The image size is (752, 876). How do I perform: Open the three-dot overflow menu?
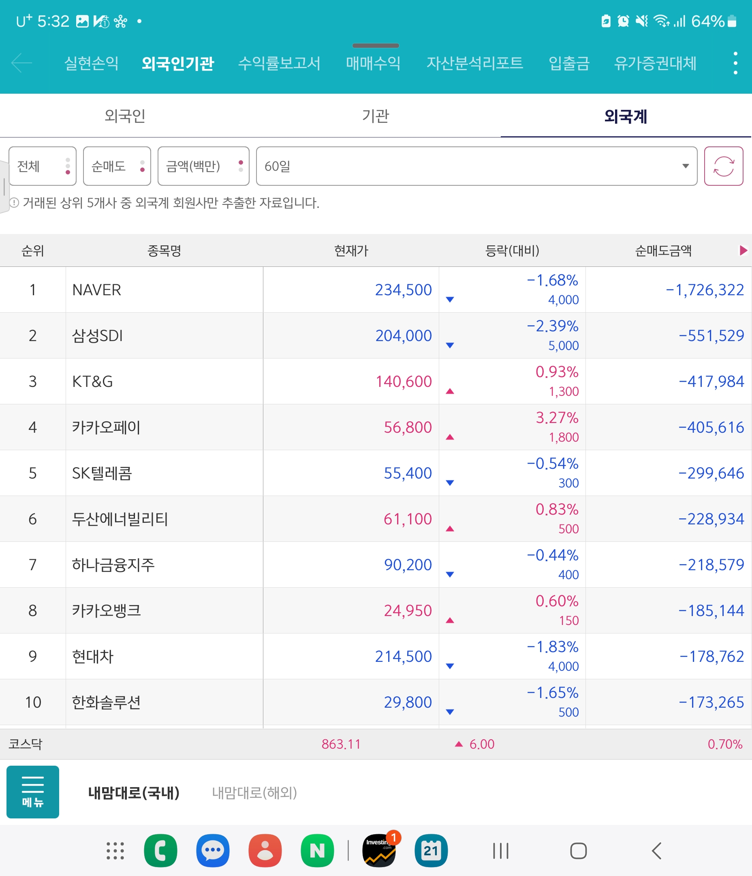pos(735,63)
